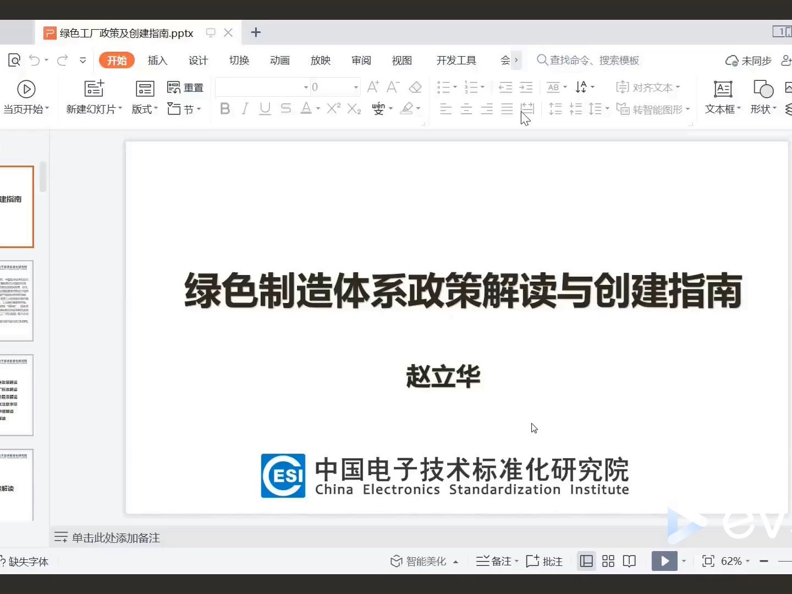Switch to the 切换 tab
The width and height of the screenshot is (792, 594).
coord(239,60)
